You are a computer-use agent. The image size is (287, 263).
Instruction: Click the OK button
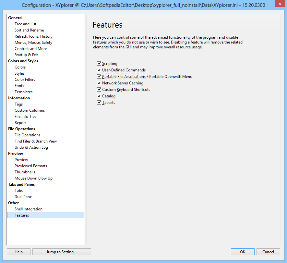pos(243,252)
